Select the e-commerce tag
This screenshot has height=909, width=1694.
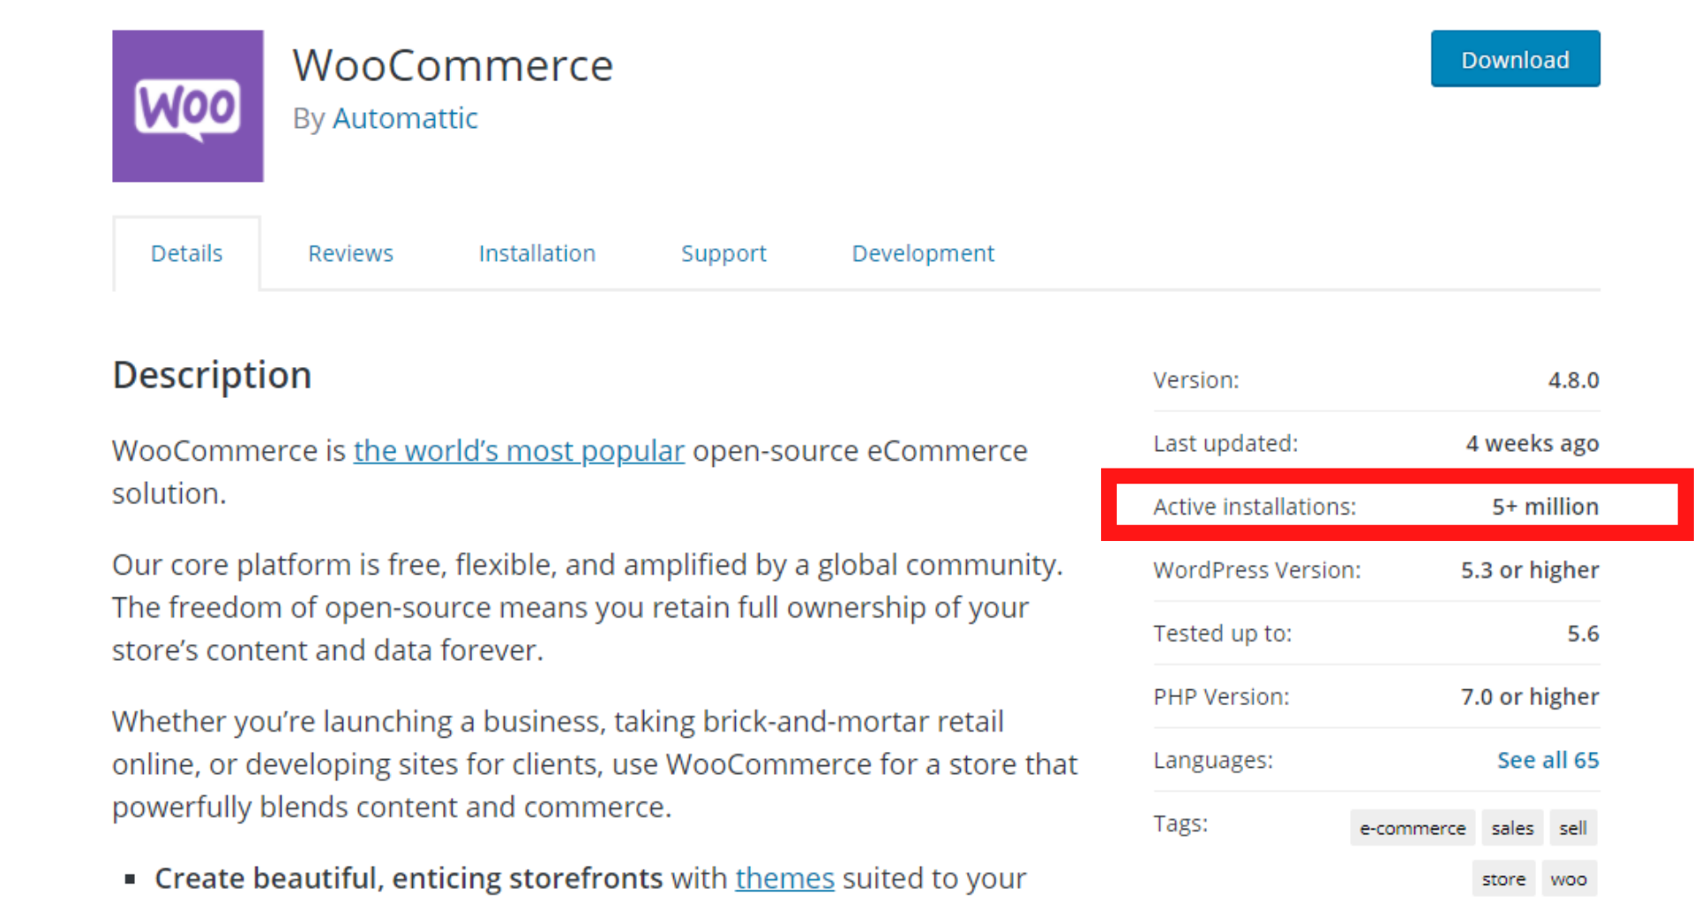(x=1412, y=828)
